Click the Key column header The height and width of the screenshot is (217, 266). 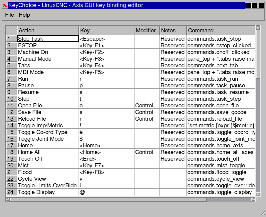107,30
